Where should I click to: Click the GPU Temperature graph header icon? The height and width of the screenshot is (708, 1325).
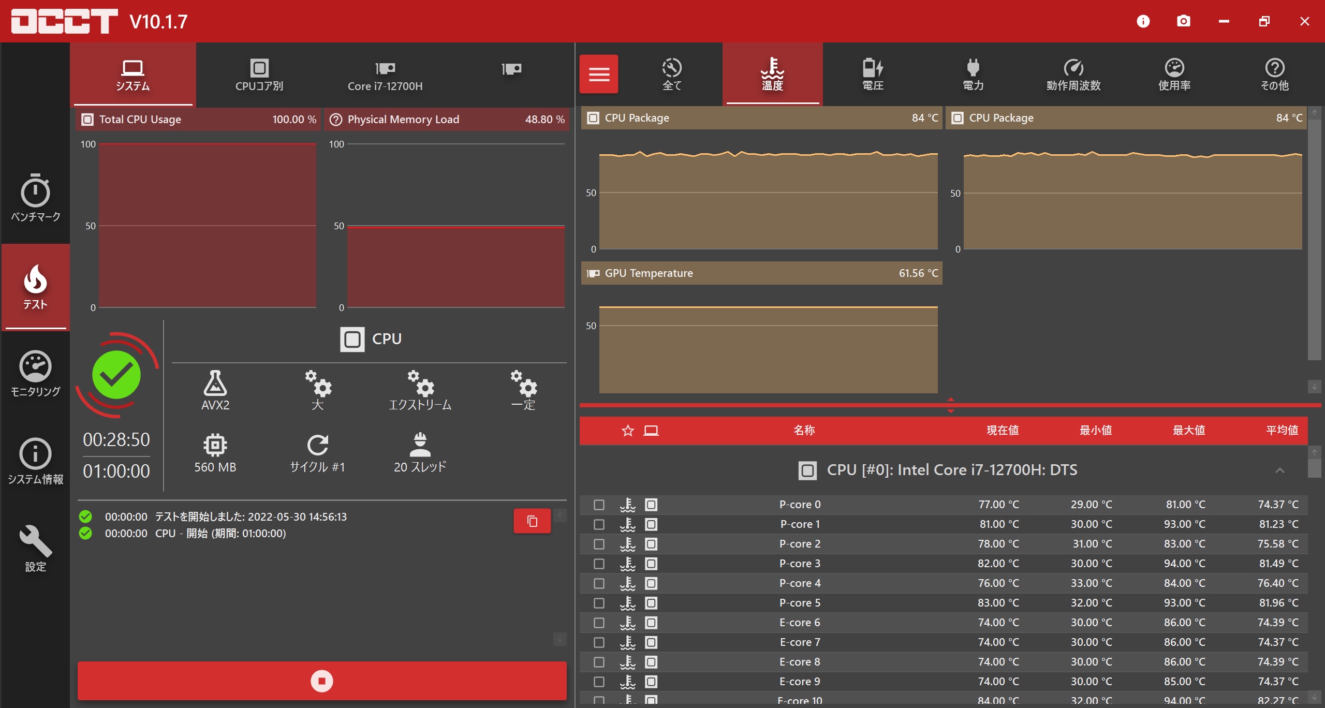pyautogui.click(x=593, y=273)
